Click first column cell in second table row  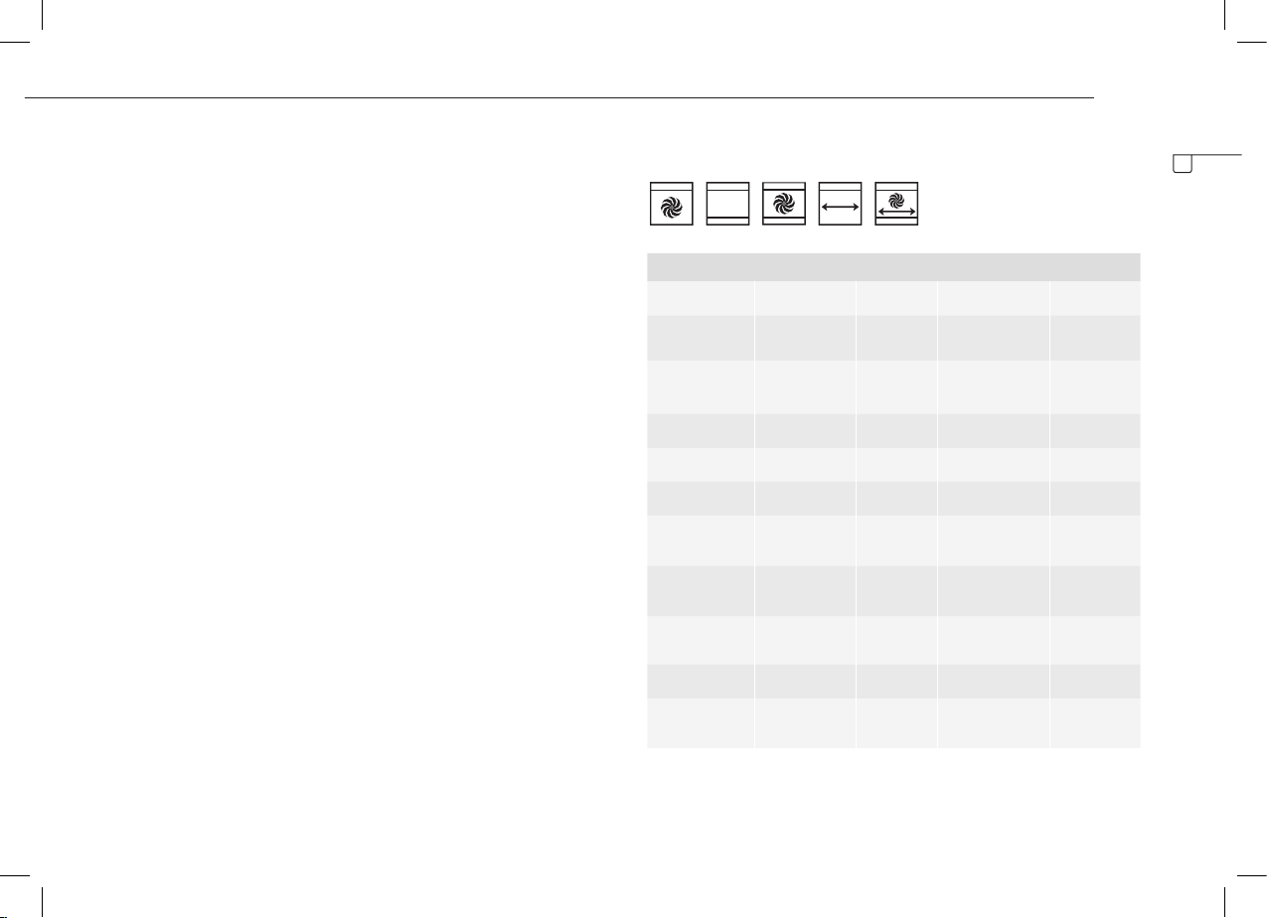(x=700, y=338)
